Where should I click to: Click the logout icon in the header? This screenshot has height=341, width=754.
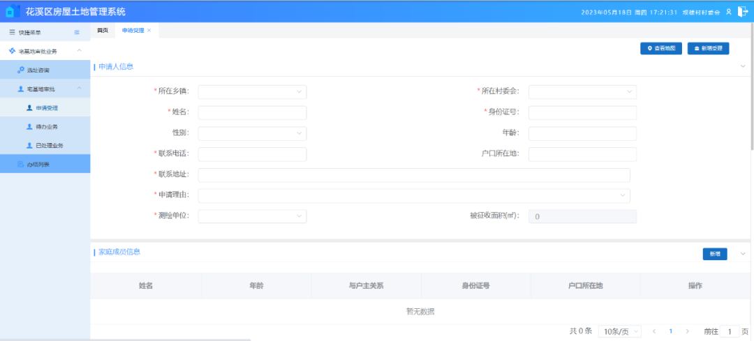tap(743, 11)
